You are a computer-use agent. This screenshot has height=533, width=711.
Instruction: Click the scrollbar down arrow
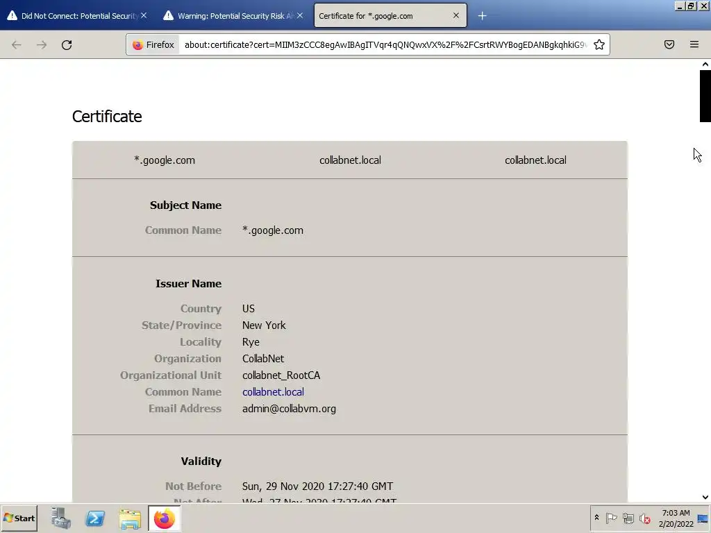(x=705, y=497)
